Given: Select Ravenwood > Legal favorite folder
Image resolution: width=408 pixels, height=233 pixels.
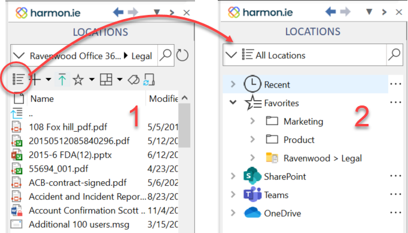Looking at the screenshot, I should coord(322,158).
